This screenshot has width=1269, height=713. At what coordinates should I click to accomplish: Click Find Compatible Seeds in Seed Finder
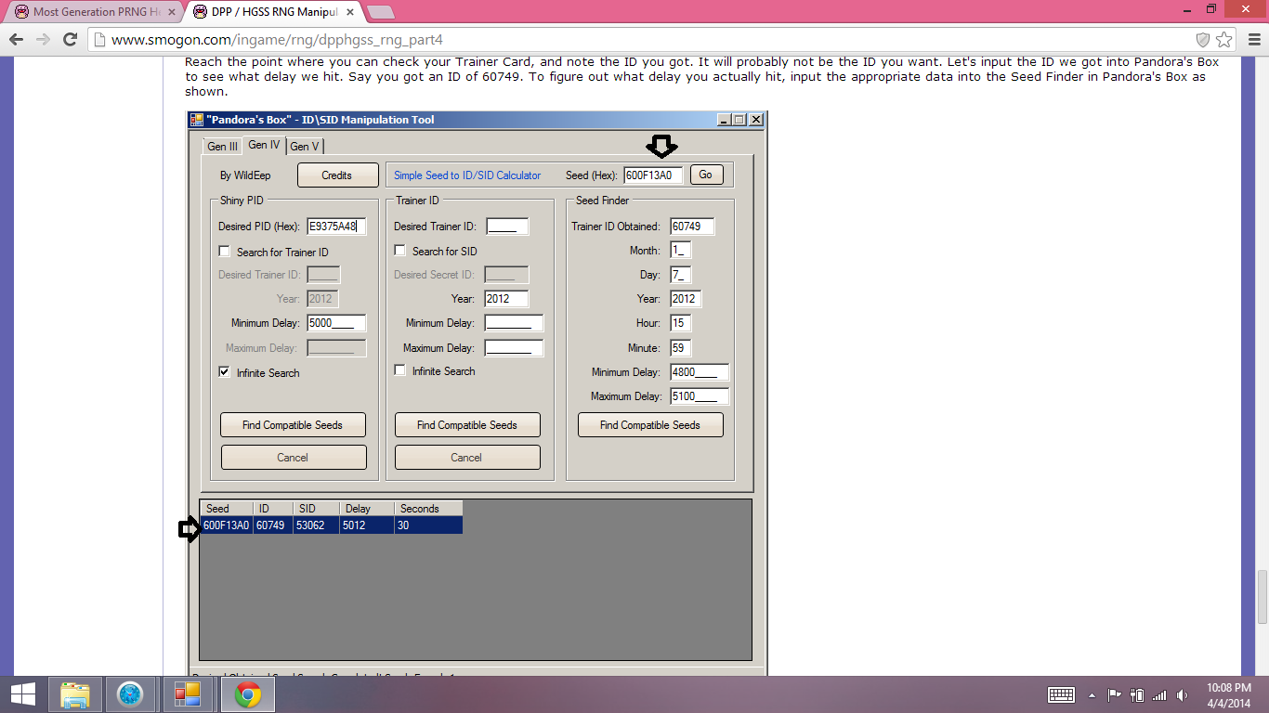point(650,425)
